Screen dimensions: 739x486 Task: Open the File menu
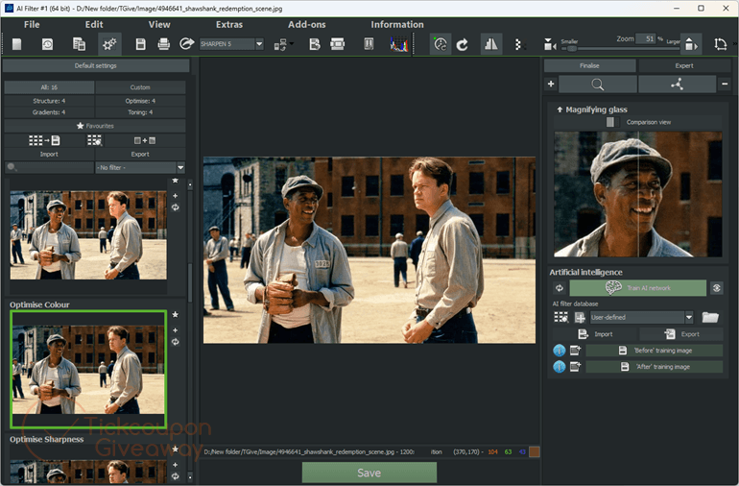32,25
